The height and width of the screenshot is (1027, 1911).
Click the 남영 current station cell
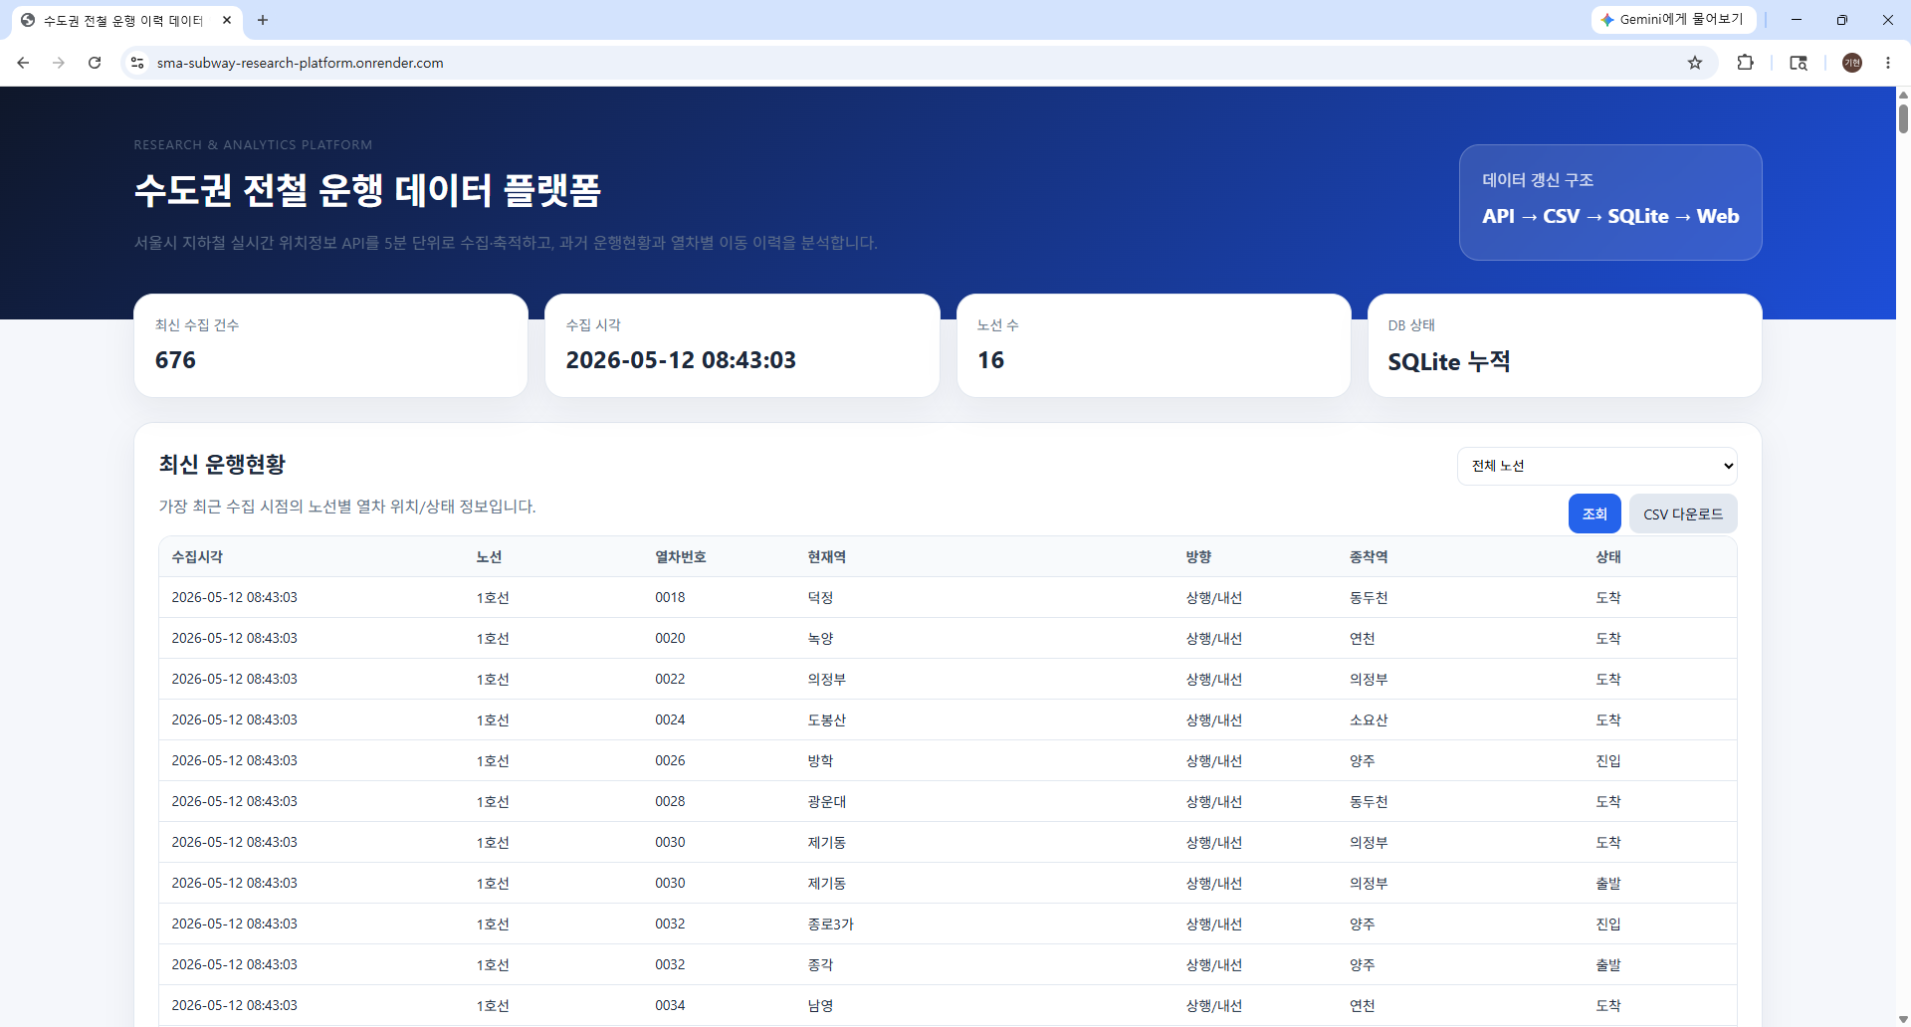[820, 1006]
